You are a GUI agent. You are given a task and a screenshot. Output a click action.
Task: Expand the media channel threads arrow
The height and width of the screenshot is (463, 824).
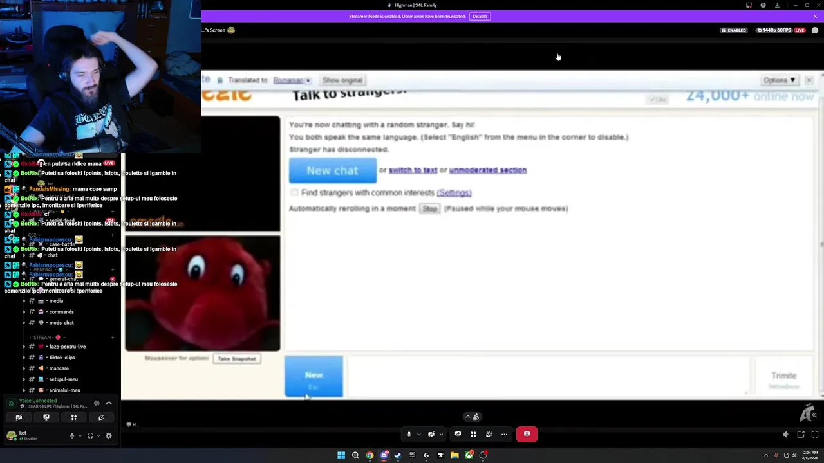pyautogui.click(x=24, y=301)
